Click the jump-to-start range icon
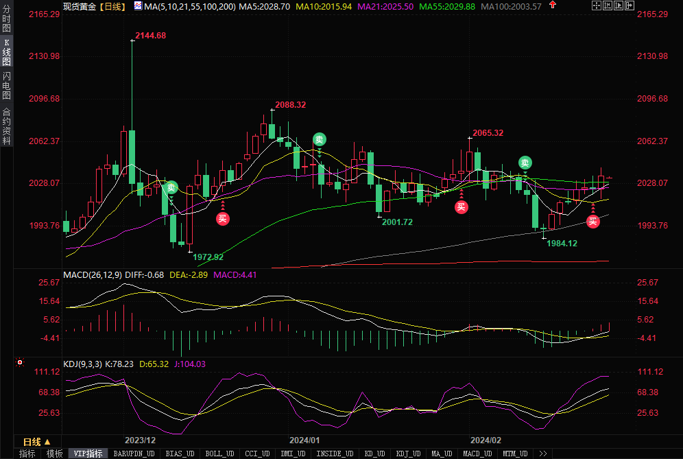683x459 pixels. [x=607, y=5]
